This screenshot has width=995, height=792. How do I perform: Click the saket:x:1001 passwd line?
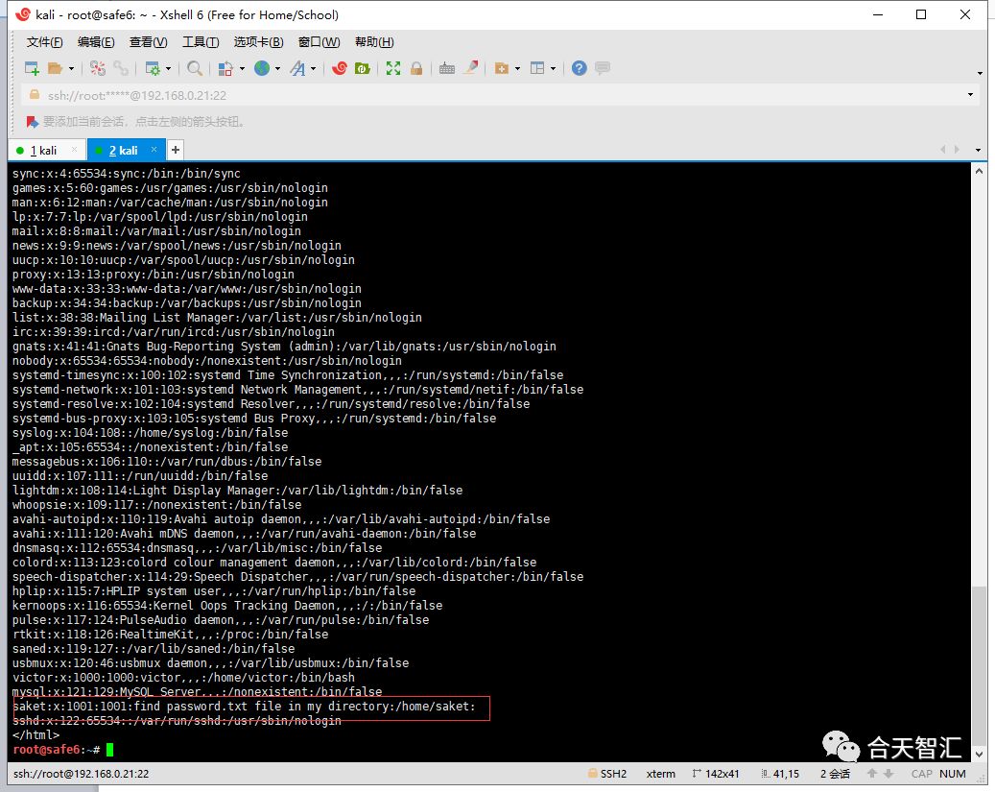(x=244, y=707)
